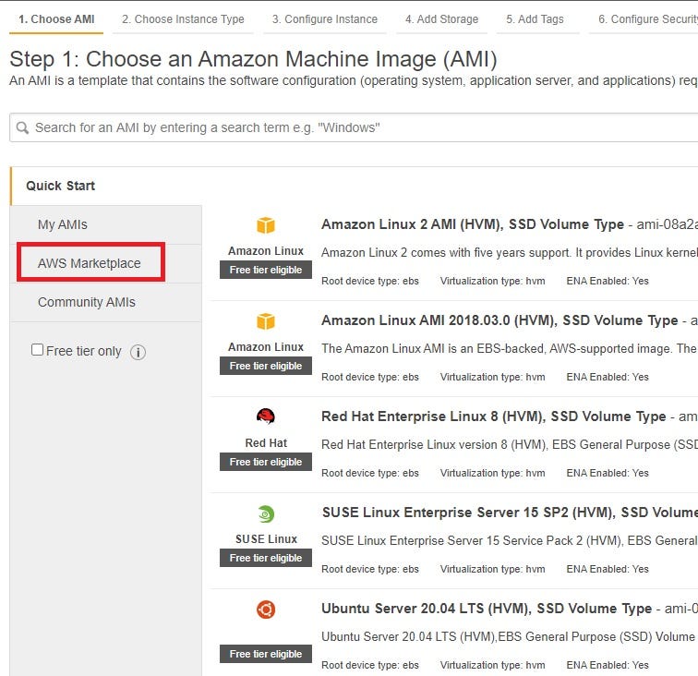The height and width of the screenshot is (676, 698).
Task: Click the AMI search input field
Action: click(x=354, y=127)
